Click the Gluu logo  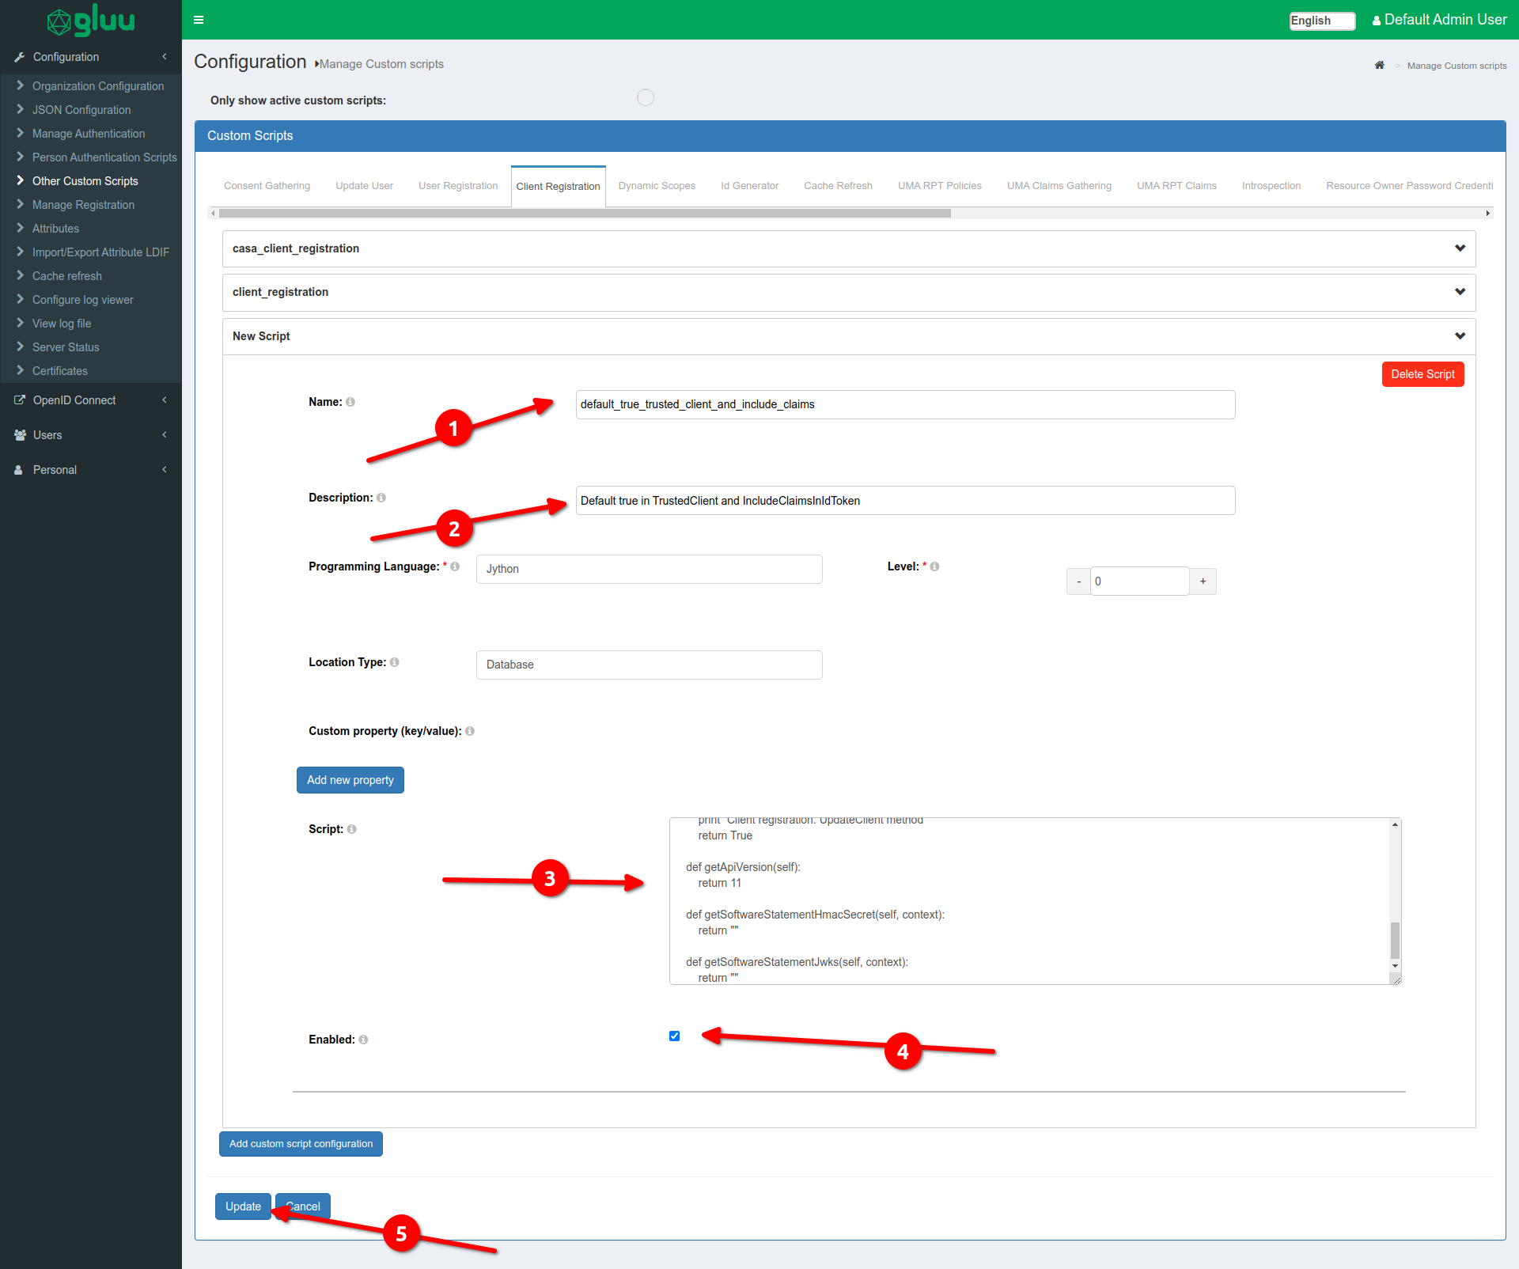(x=91, y=21)
